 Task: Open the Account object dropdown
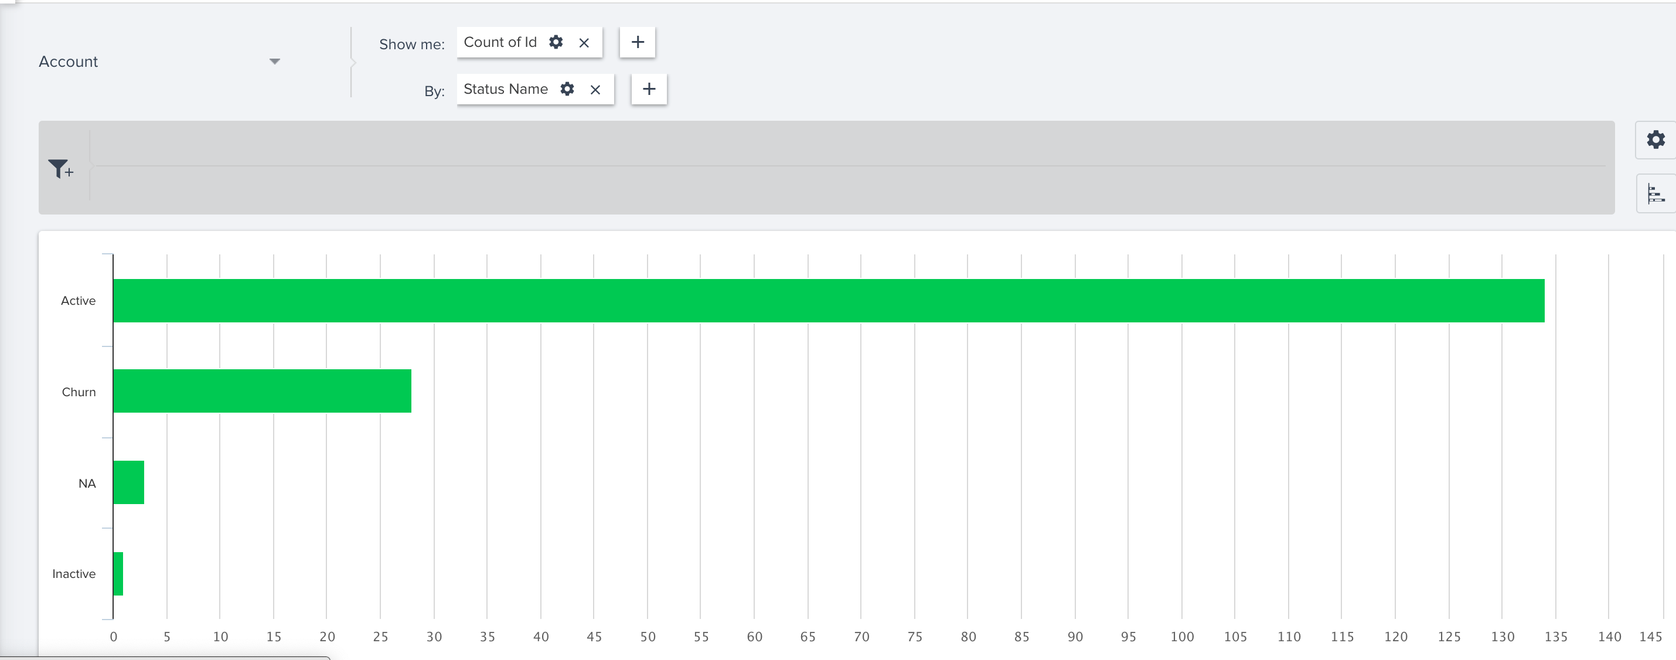pyautogui.click(x=159, y=62)
